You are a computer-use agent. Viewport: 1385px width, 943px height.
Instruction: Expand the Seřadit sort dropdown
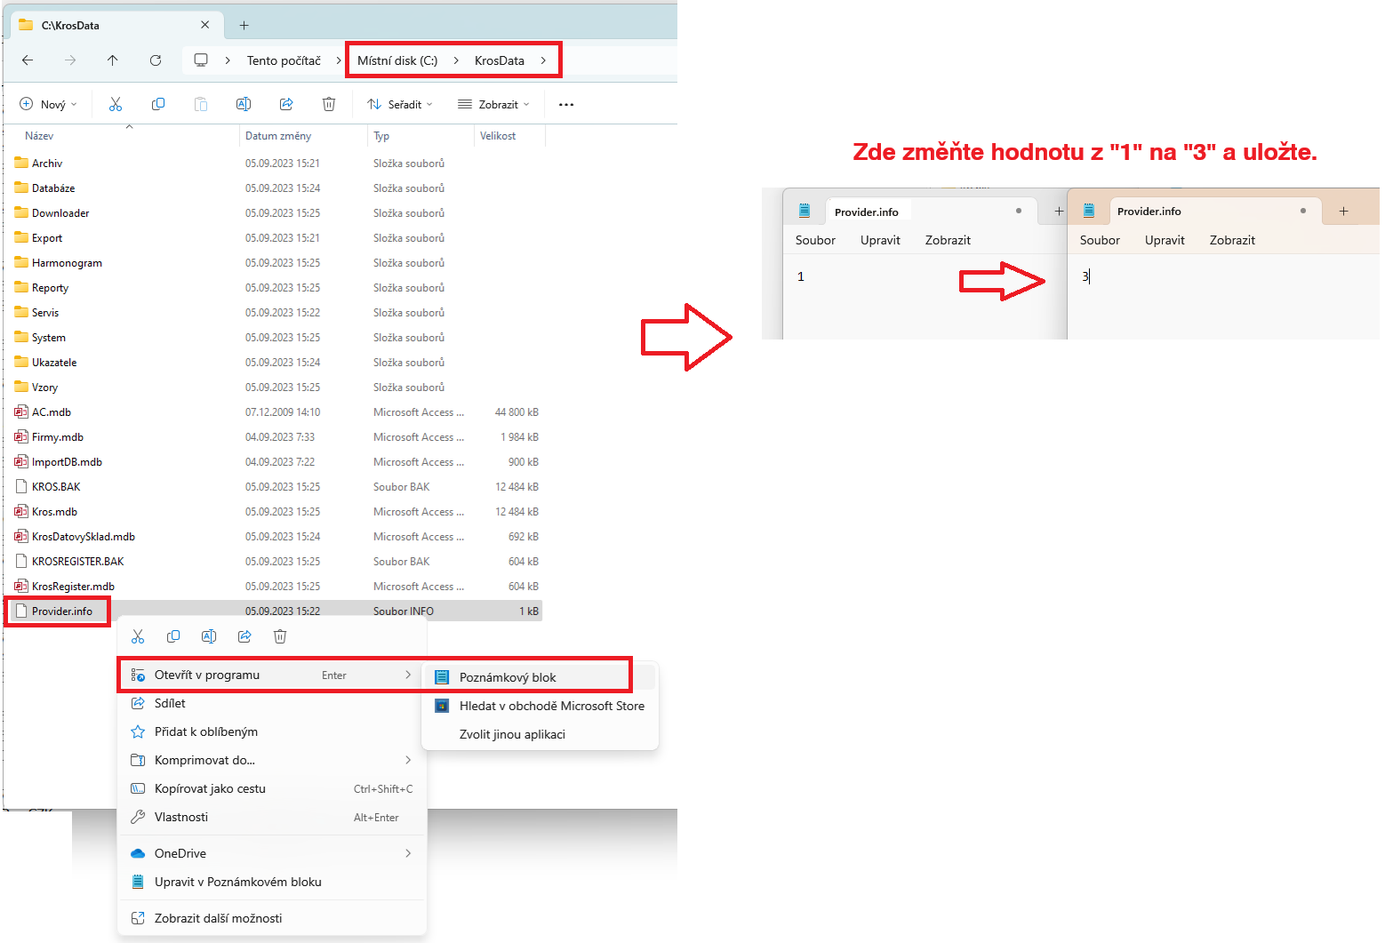[x=400, y=105]
